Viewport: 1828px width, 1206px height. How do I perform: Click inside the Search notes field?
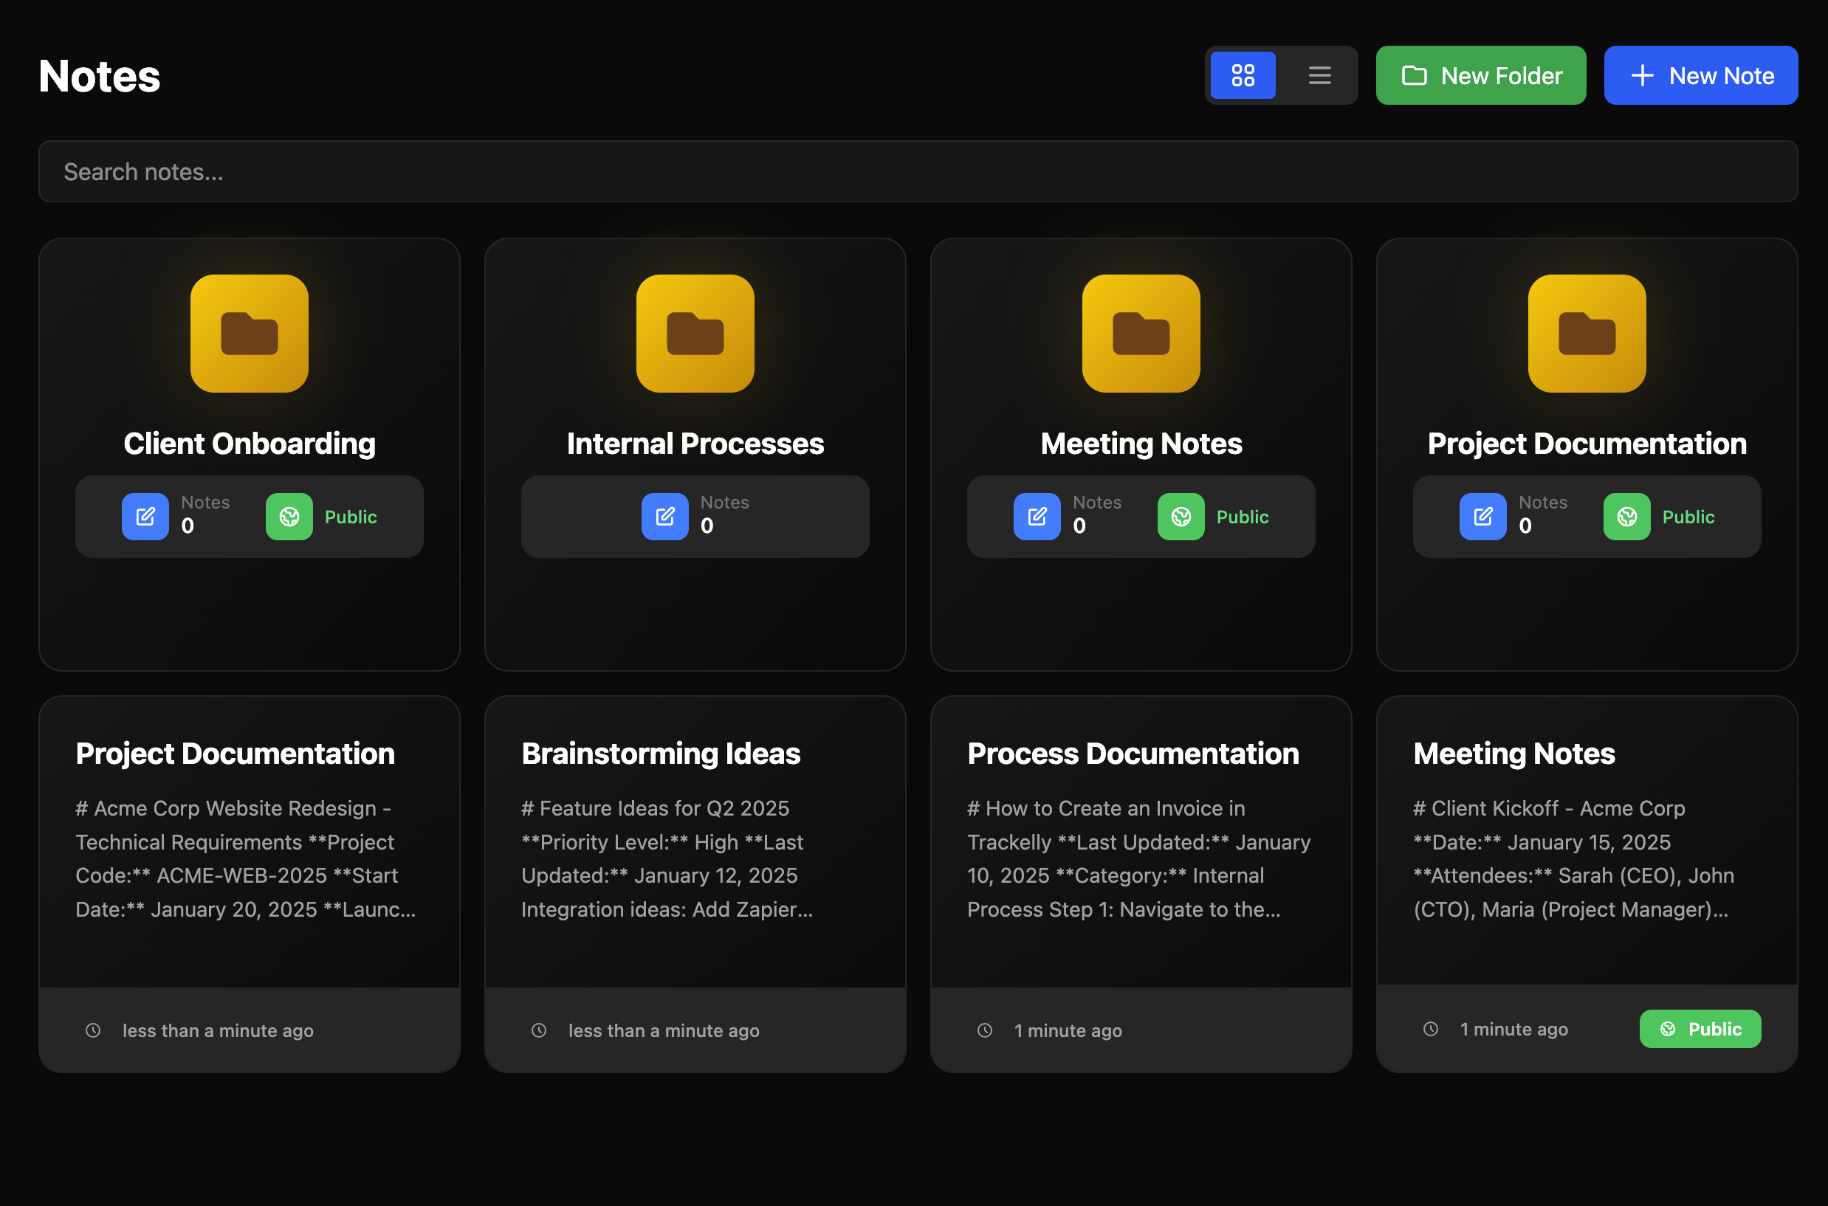(x=914, y=171)
